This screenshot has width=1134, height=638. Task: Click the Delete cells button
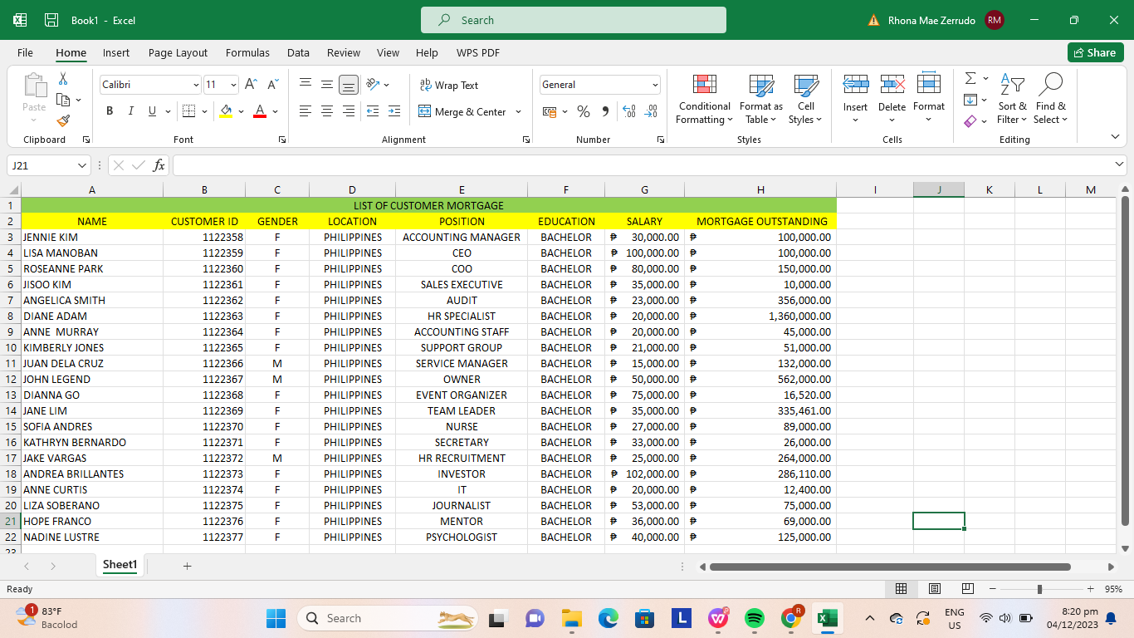pos(892,100)
